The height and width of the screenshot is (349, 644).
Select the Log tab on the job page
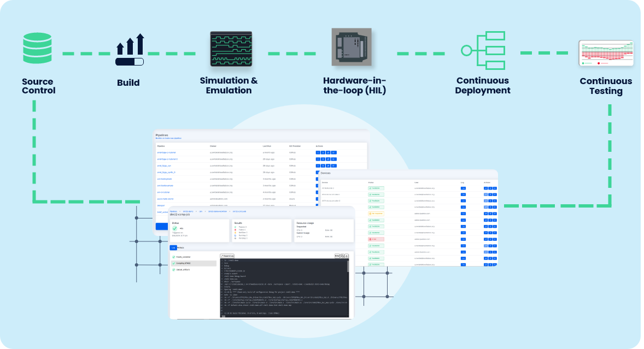click(173, 247)
